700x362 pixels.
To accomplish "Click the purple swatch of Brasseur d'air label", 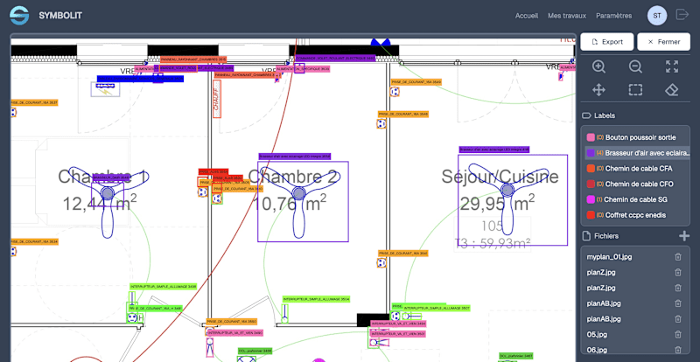I will [x=591, y=153].
